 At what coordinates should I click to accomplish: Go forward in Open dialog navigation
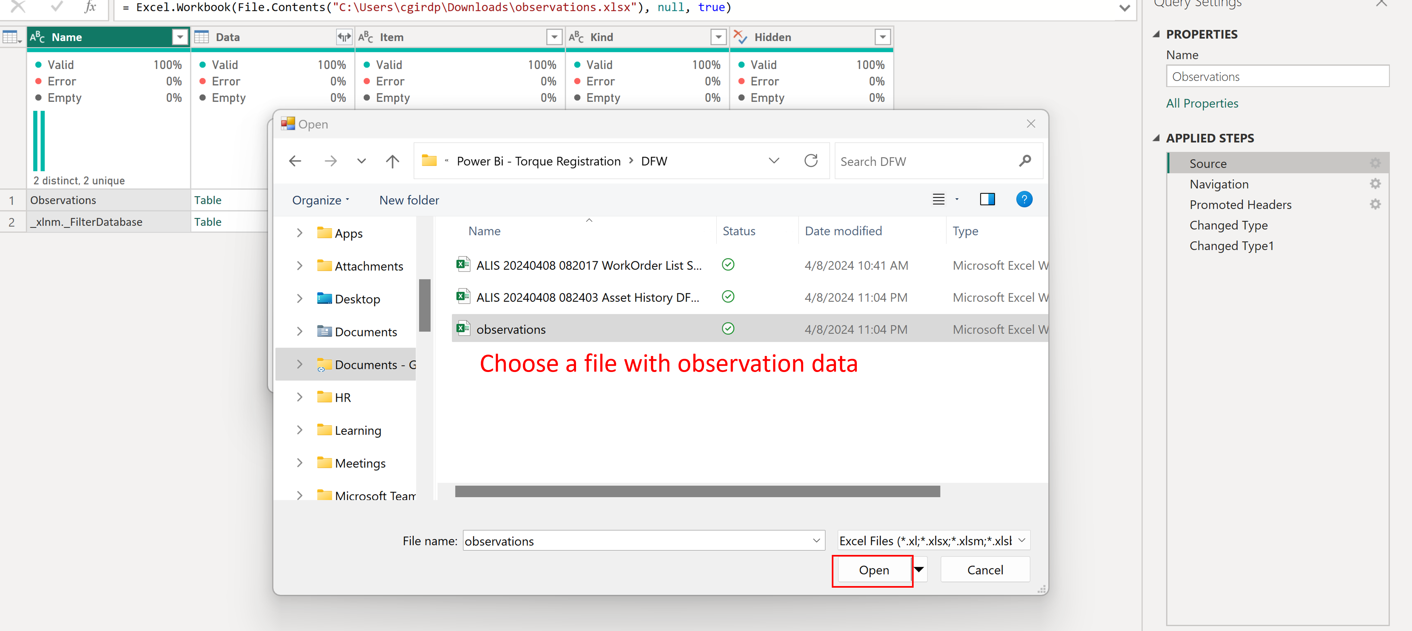331,161
